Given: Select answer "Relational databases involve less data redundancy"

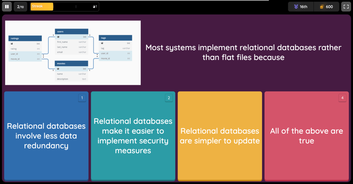Looking at the screenshot, I should coord(46,136).
